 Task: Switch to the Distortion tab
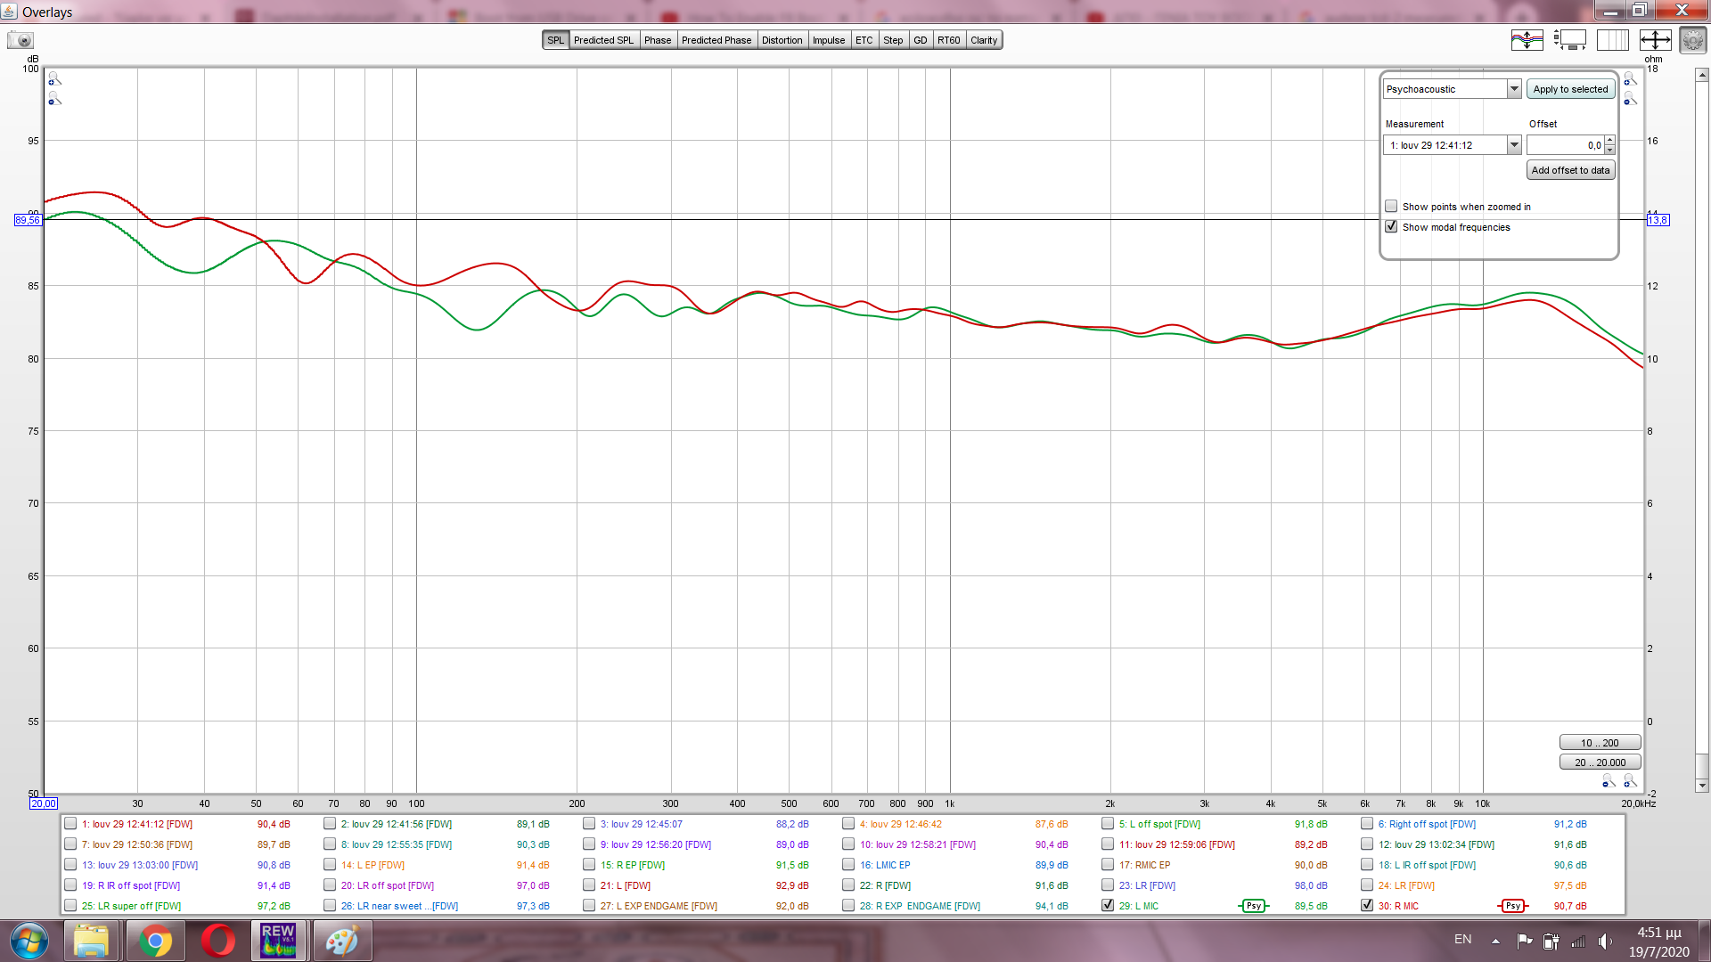coord(782,40)
